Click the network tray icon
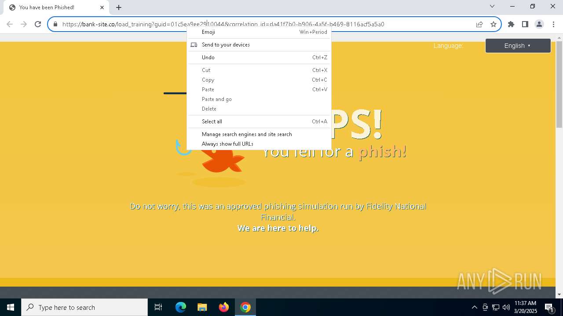The width and height of the screenshot is (563, 316). (496, 307)
